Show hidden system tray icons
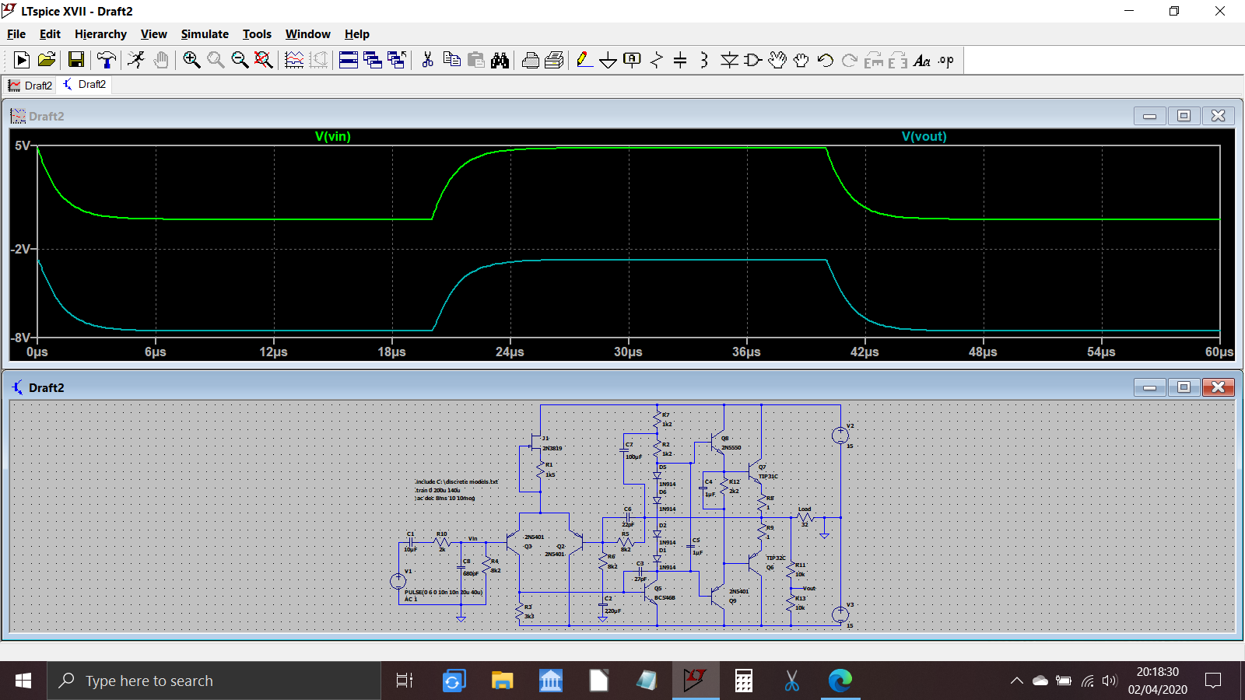Image resolution: width=1245 pixels, height=700 pixels. pyautogui.click(x=1017, y=681)
